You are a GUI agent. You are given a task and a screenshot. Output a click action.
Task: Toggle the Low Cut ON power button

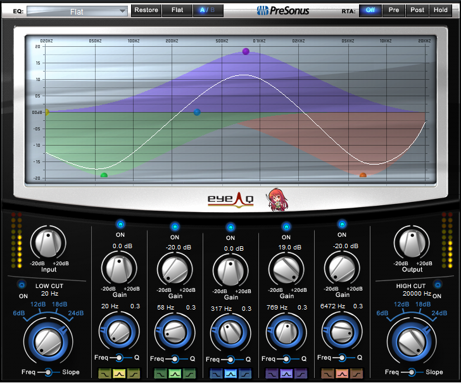coord(22,285)
